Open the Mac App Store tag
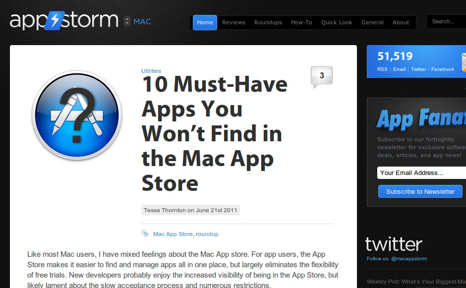466x288 pixels. coord(173,234)
